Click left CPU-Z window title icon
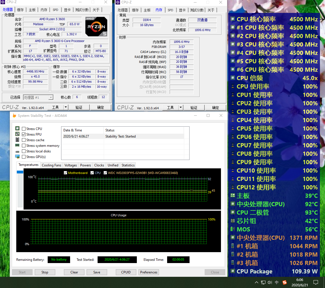The width and height of the screenshot is (325, 288). pyautogui.click(x=3, y=2)
